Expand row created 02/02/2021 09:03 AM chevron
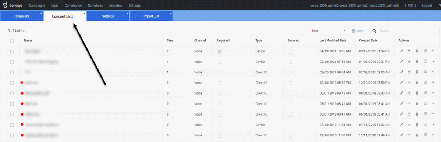 (x=433, y=72)
